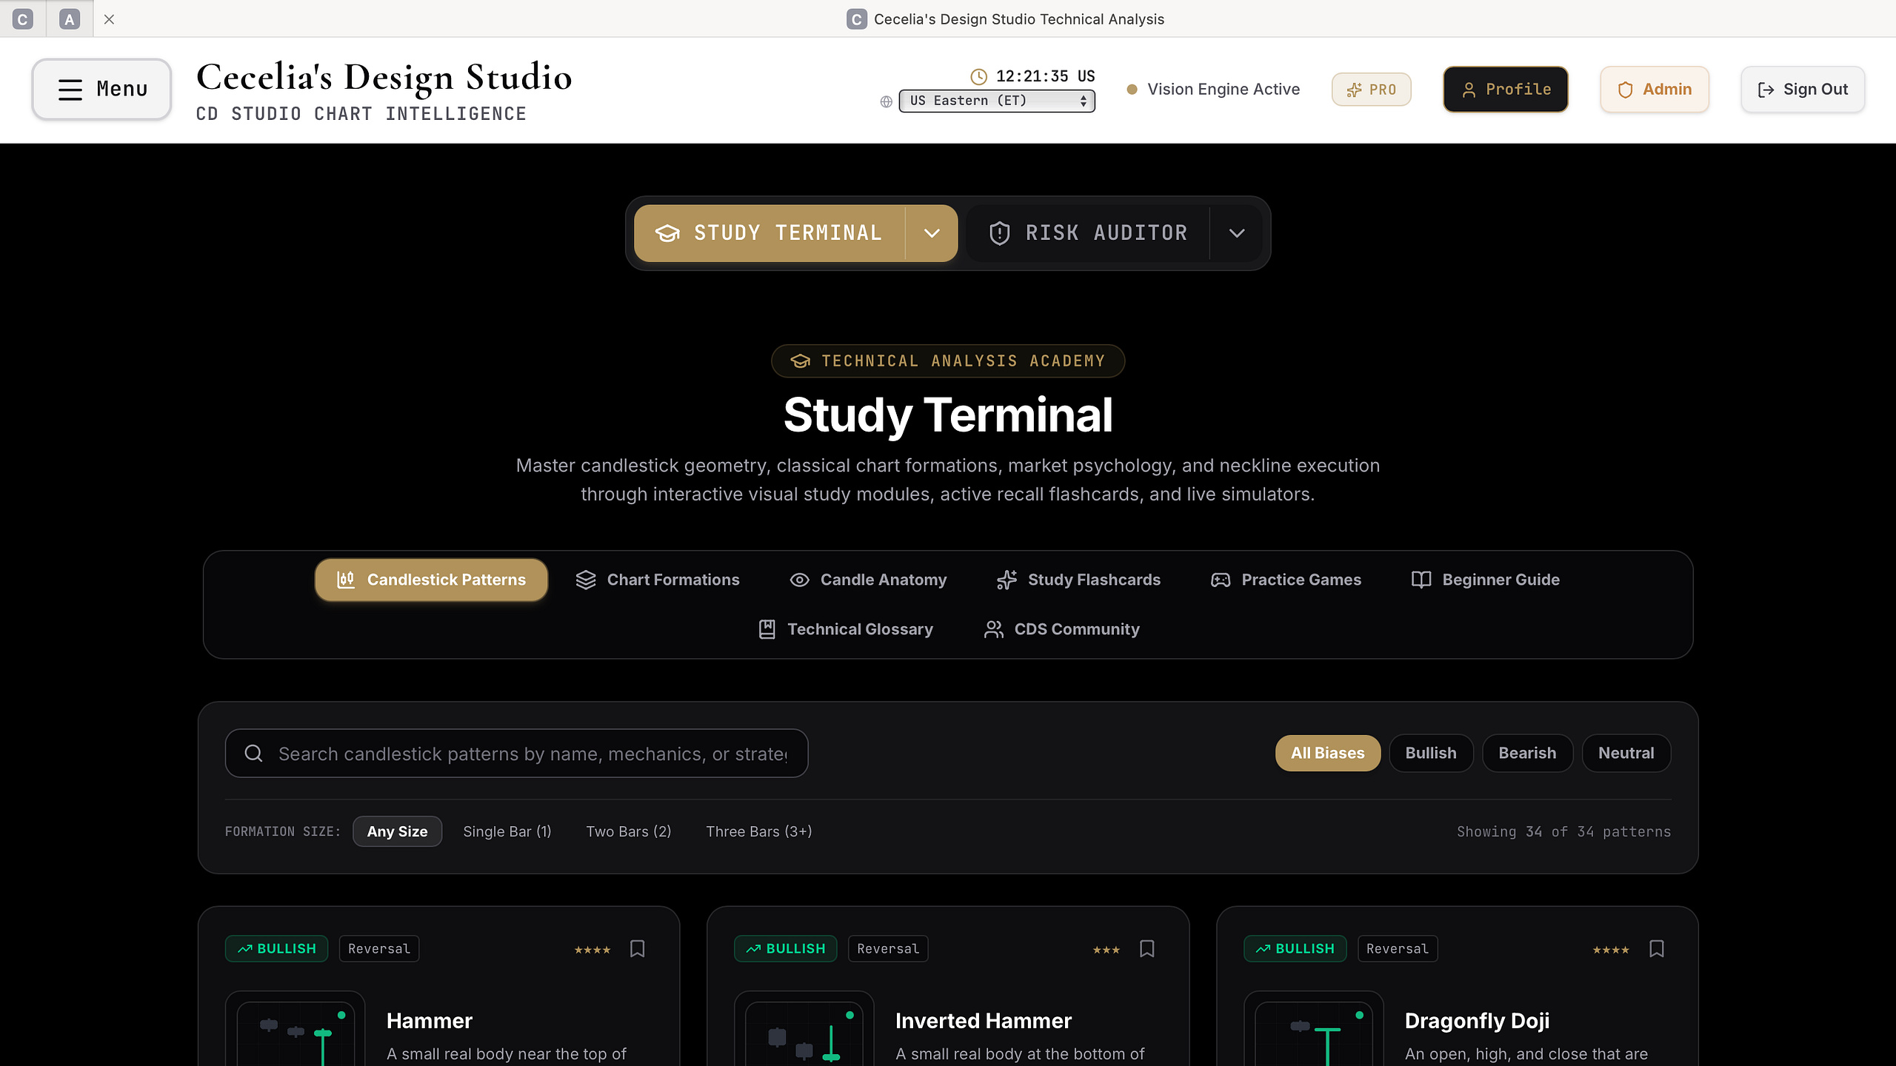
Task: Open the Study Flashcards tab
Action: coord(1078,580)
